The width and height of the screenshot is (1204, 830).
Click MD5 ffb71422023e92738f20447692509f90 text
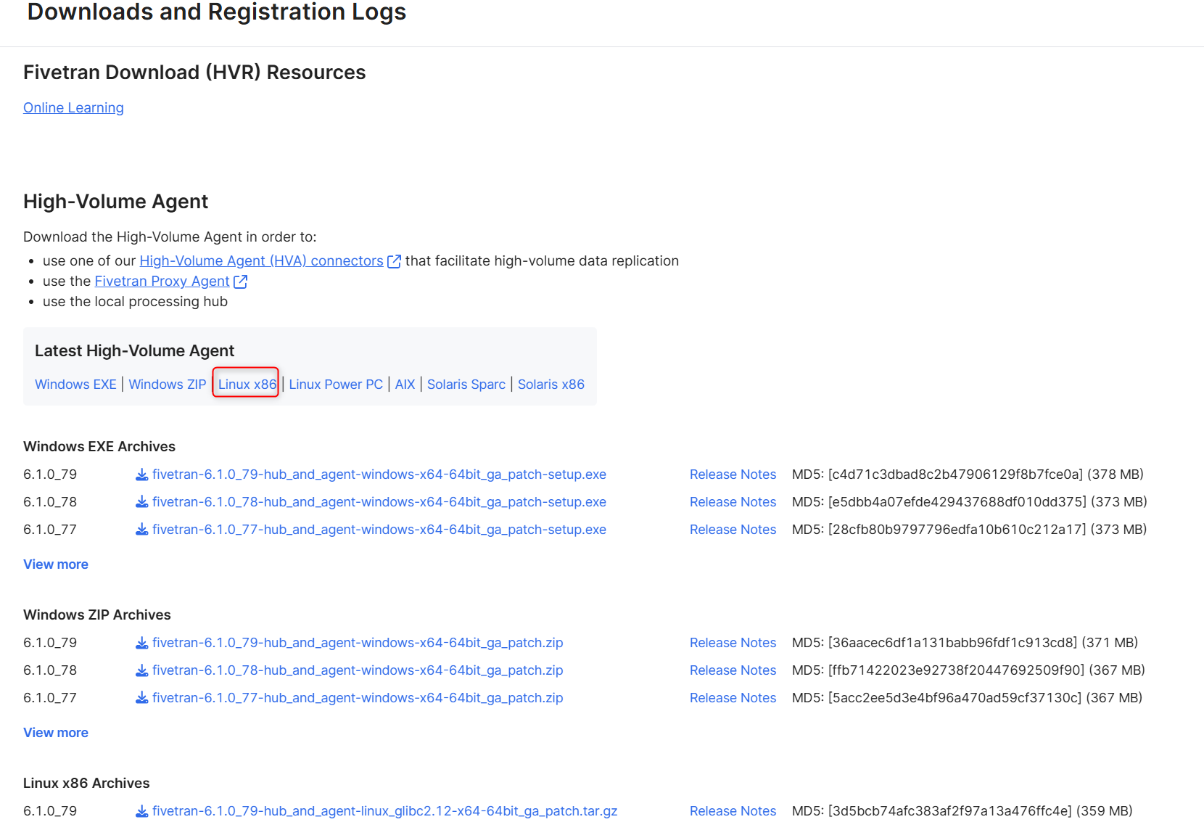pos(968,670)
